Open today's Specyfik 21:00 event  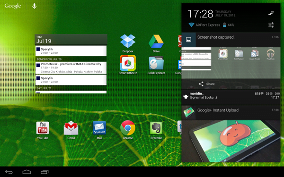71,51
